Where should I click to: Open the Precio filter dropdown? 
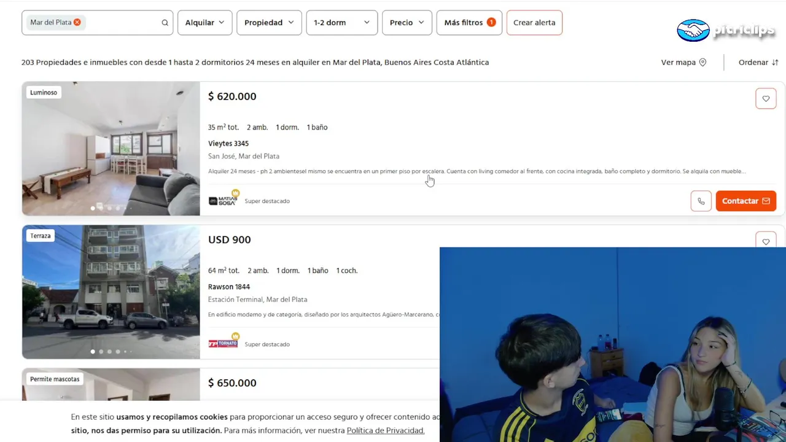point(407,23)
